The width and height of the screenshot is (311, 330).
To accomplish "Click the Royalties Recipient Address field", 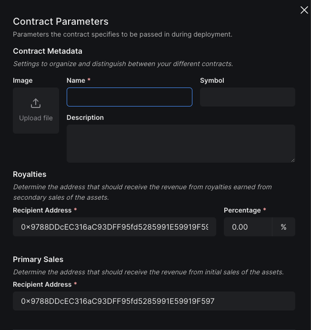I will pyautogui.click(x=114, y=227).
